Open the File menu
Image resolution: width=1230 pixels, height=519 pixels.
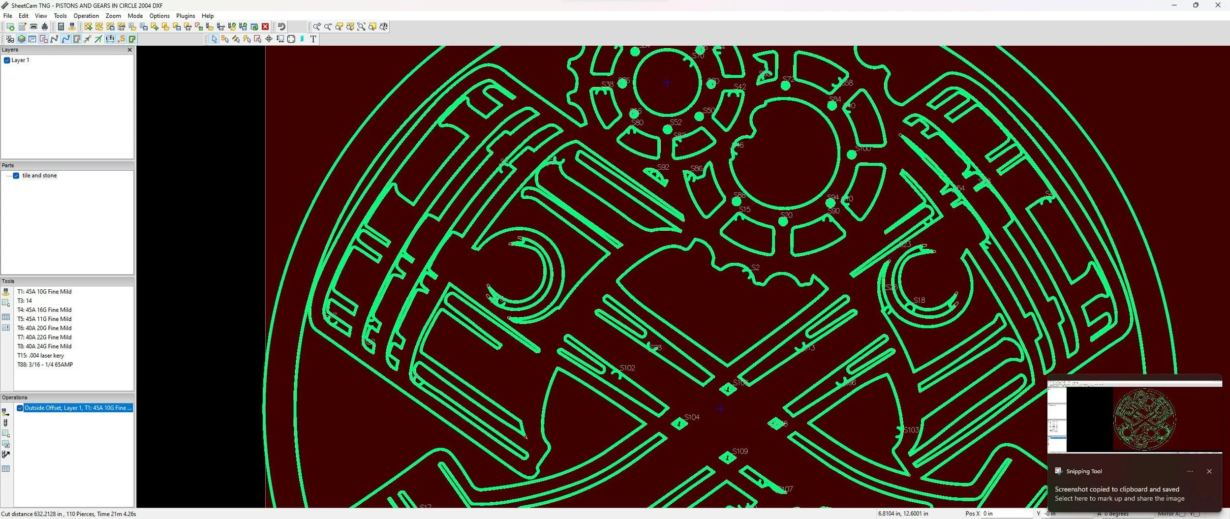point(8,16)
